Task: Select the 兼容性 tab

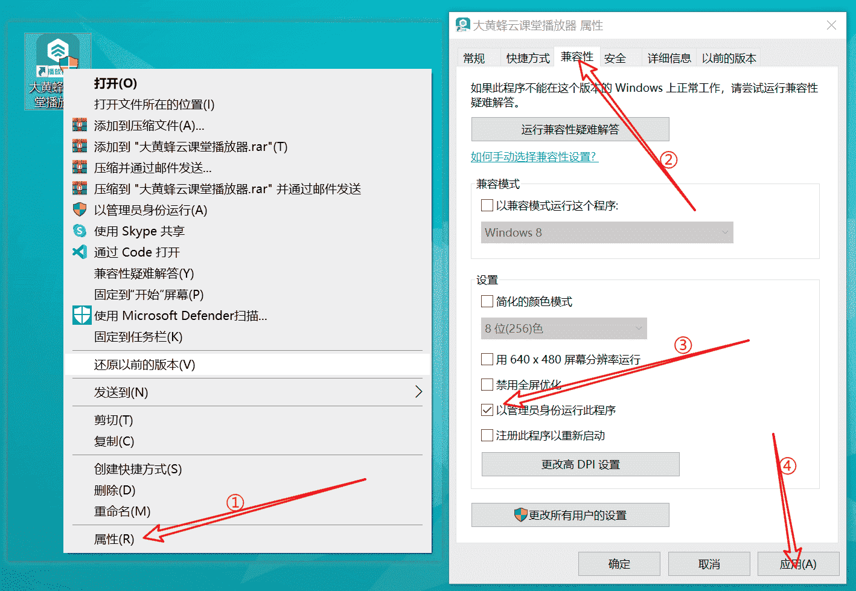Action: 577,57
